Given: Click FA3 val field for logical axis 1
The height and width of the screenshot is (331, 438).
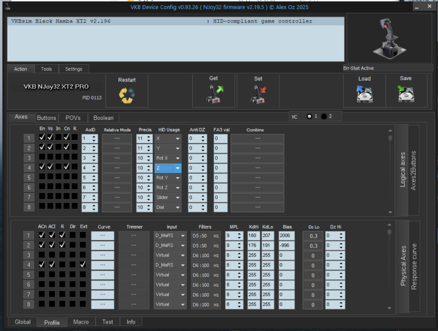Looking at the screenshot, I should (220, 139).
